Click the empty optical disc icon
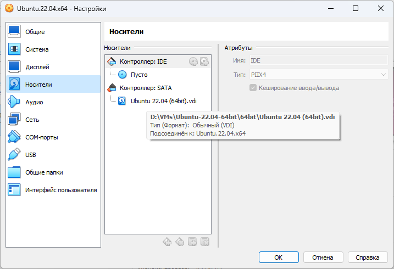394x269 pixels. tap(122, 75)
